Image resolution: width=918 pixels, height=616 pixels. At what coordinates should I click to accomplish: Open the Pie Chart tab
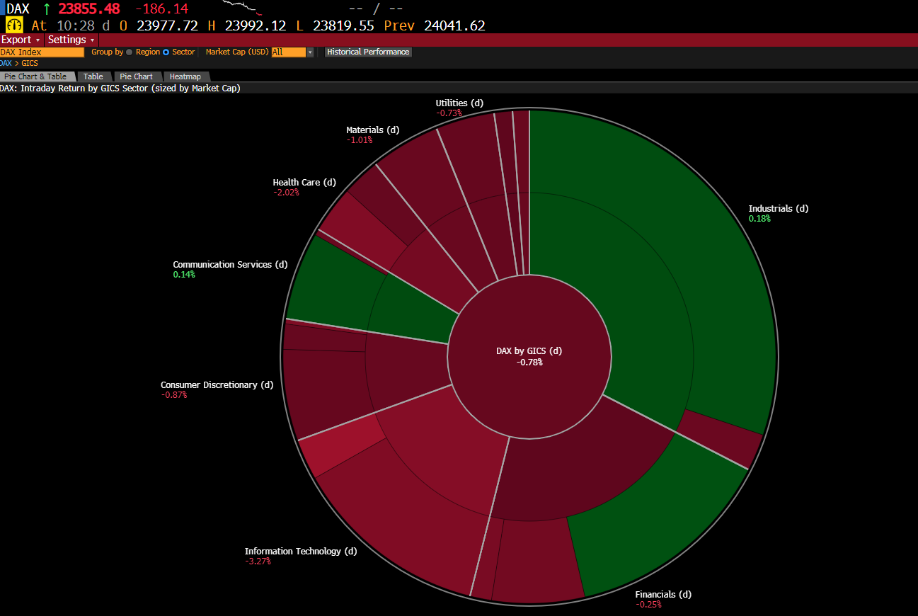(136, 76)
